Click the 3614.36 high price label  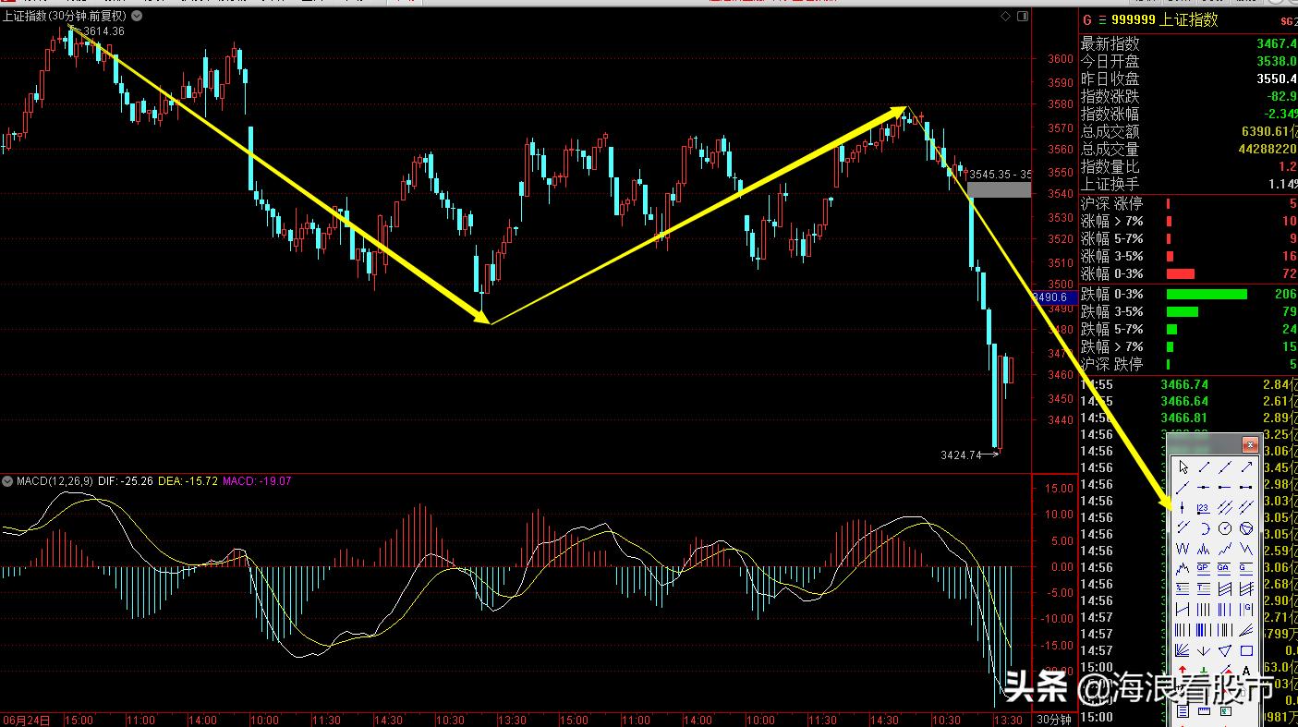[x=104, y=31]
